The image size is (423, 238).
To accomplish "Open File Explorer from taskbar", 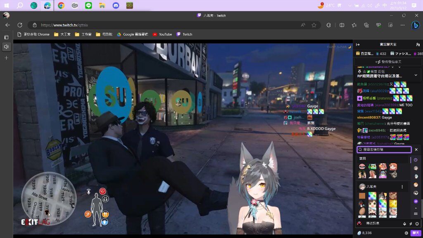I will [x=102, y=5].
